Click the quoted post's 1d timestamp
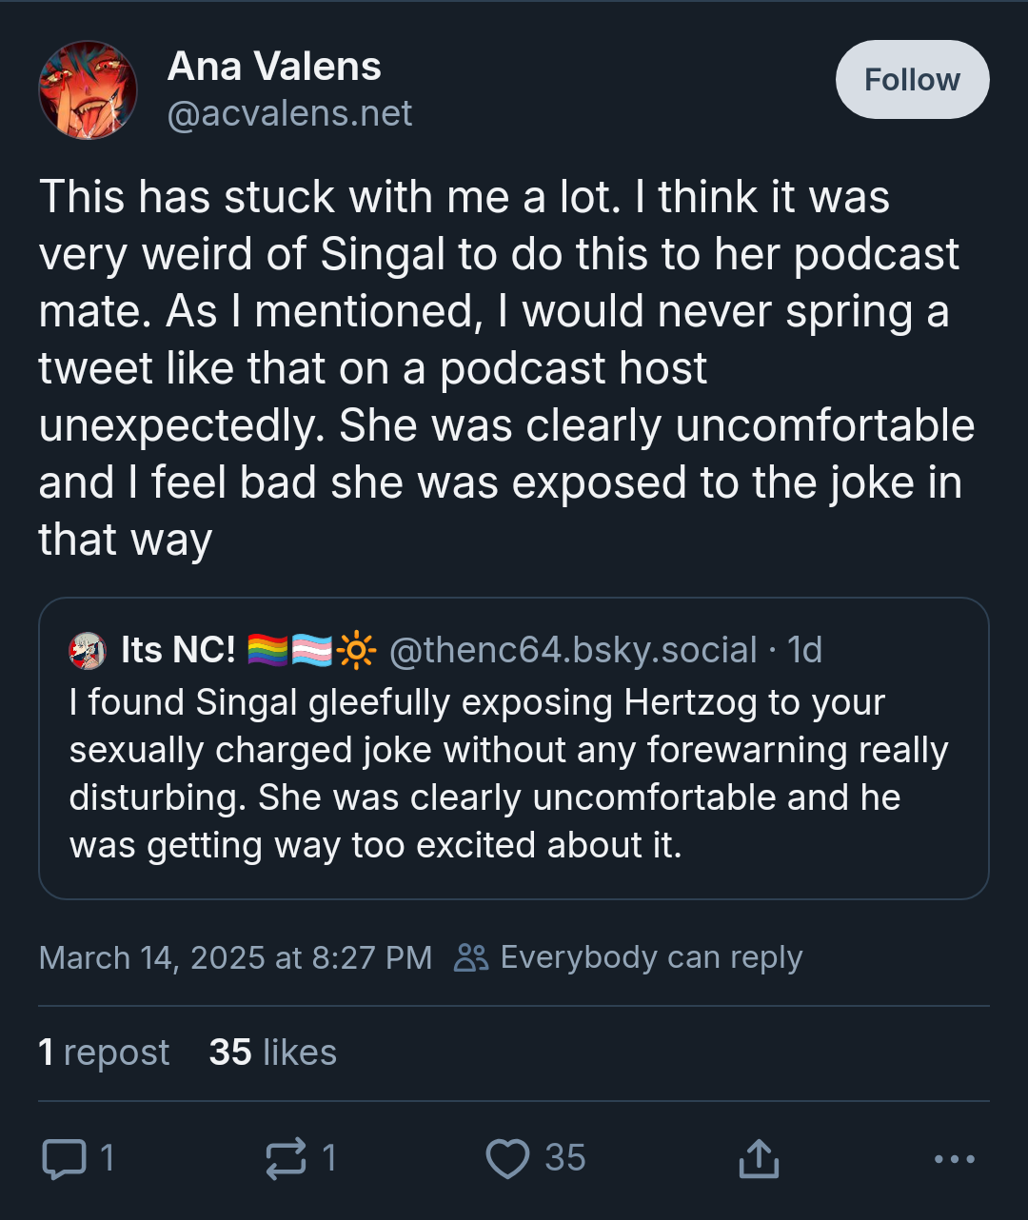This screenshot has height=1220, width=1028. point(805,650)
